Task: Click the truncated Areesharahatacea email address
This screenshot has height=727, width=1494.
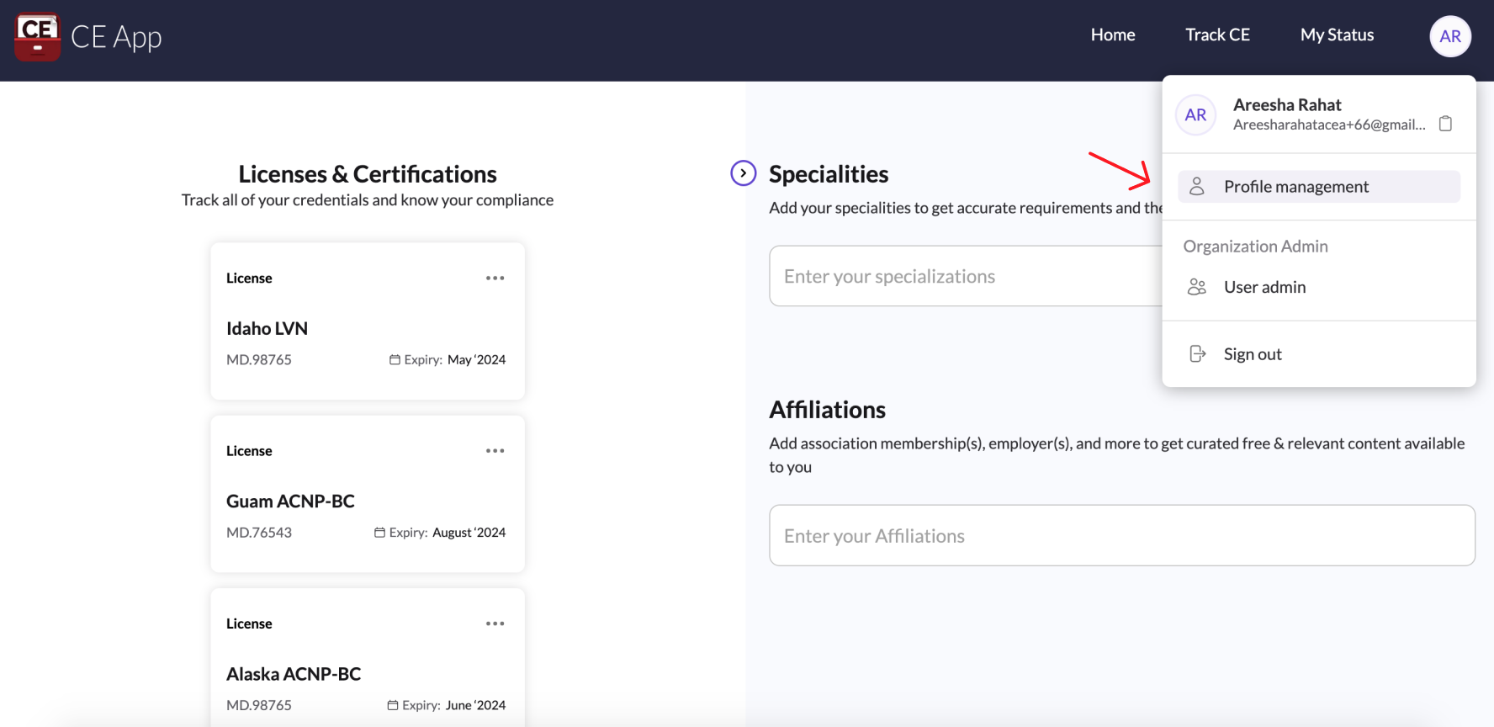Action: [x=1329, y=125]
